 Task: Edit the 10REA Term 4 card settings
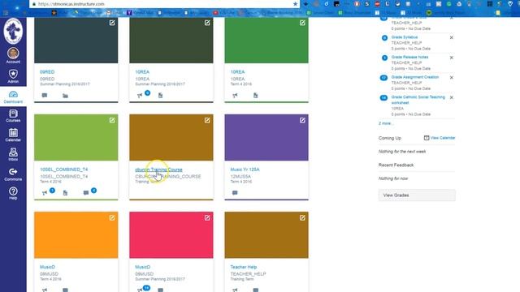click(302, 23)
